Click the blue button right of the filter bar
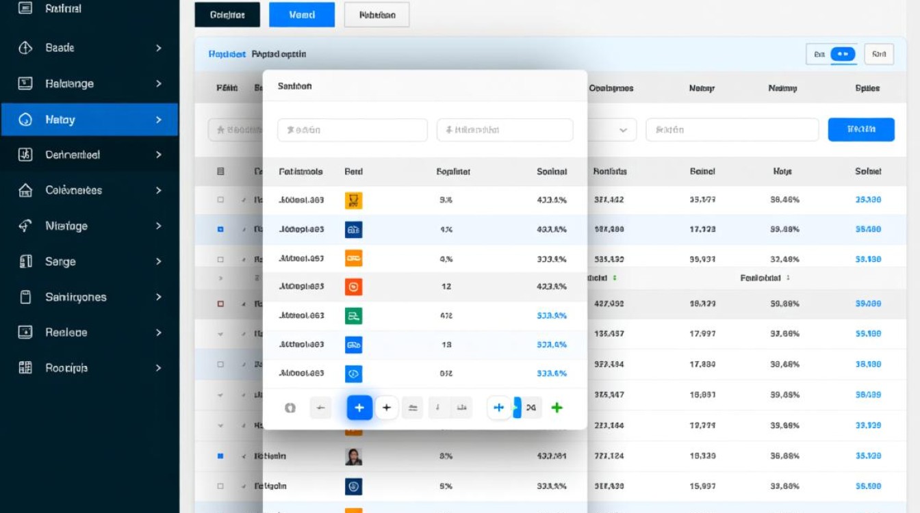The image size is (920, 513). [860, 129]
